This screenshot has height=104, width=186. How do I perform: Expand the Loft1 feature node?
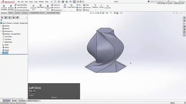pos(1,53)
